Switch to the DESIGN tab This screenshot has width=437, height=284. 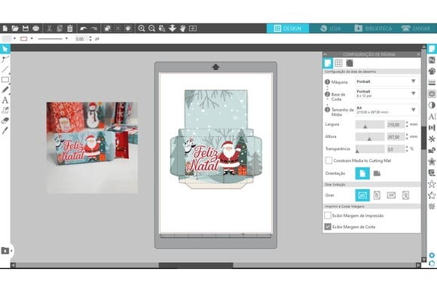[288, 28]
